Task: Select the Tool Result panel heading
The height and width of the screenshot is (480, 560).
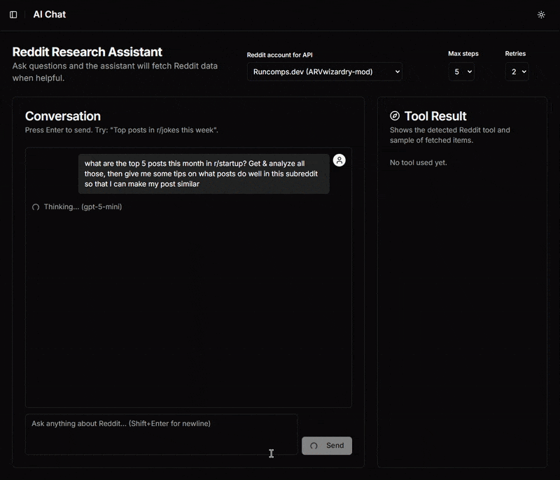Action: 435,116
